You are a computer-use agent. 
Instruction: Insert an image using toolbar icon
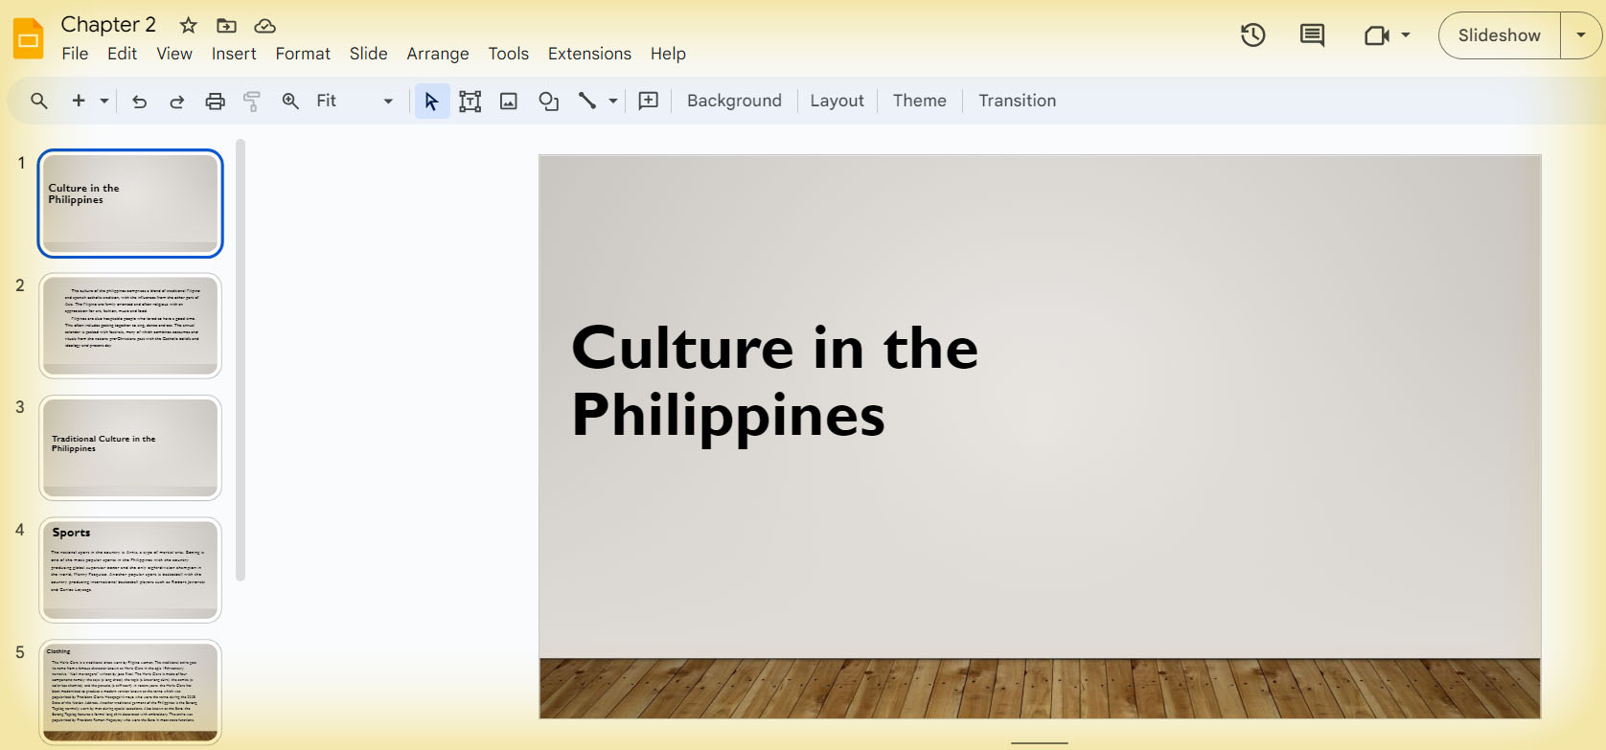509,102
